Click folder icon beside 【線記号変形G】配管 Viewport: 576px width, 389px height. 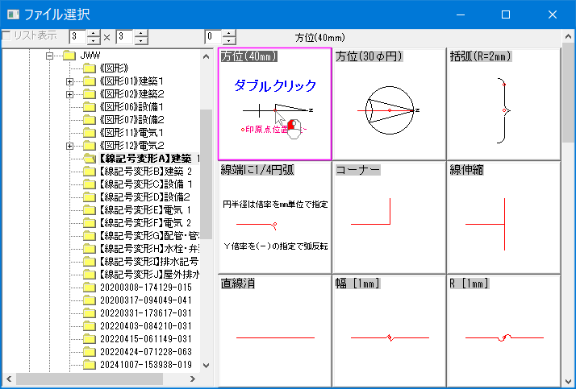(x=90, y=236)
